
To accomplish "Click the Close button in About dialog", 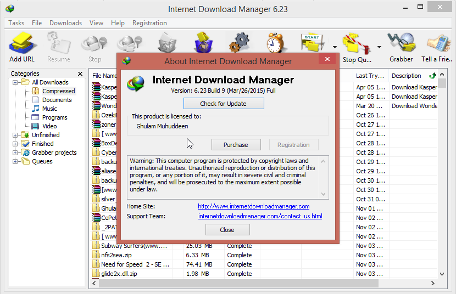I will click(x=227, y=230).
